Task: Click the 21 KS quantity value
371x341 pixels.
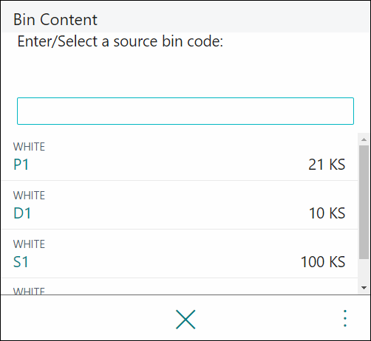Action: (x=327, y=165)
